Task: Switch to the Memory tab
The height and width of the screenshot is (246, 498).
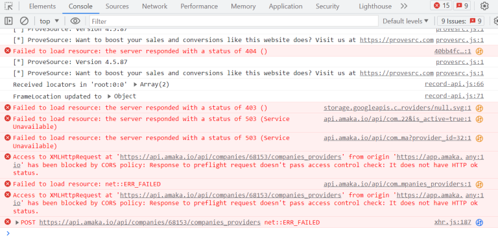Action: [243, 6]
